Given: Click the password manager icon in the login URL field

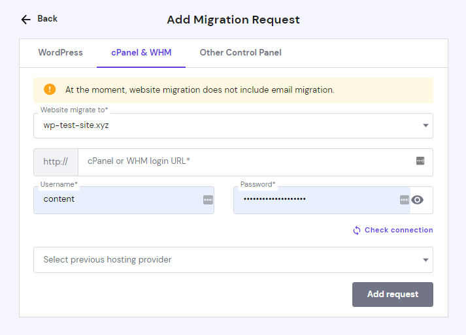Looking at the screenshot, I should [x=420, y=161].
